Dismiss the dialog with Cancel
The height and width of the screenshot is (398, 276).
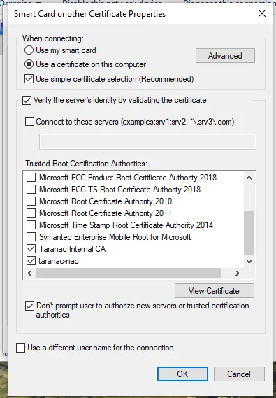(239, 374)
